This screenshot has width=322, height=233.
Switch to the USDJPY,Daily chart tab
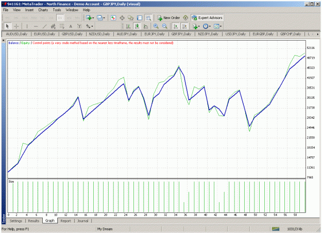[x=235, y=34]
